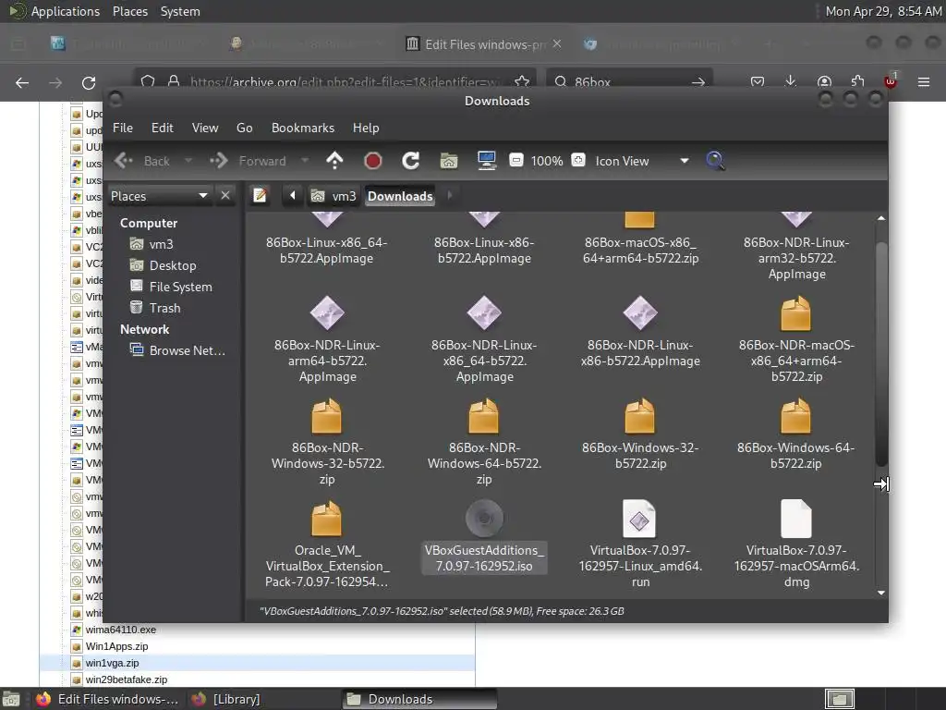Click 86Box-Linux-x86_64-b5722.AppImage file name

point(326,250)
